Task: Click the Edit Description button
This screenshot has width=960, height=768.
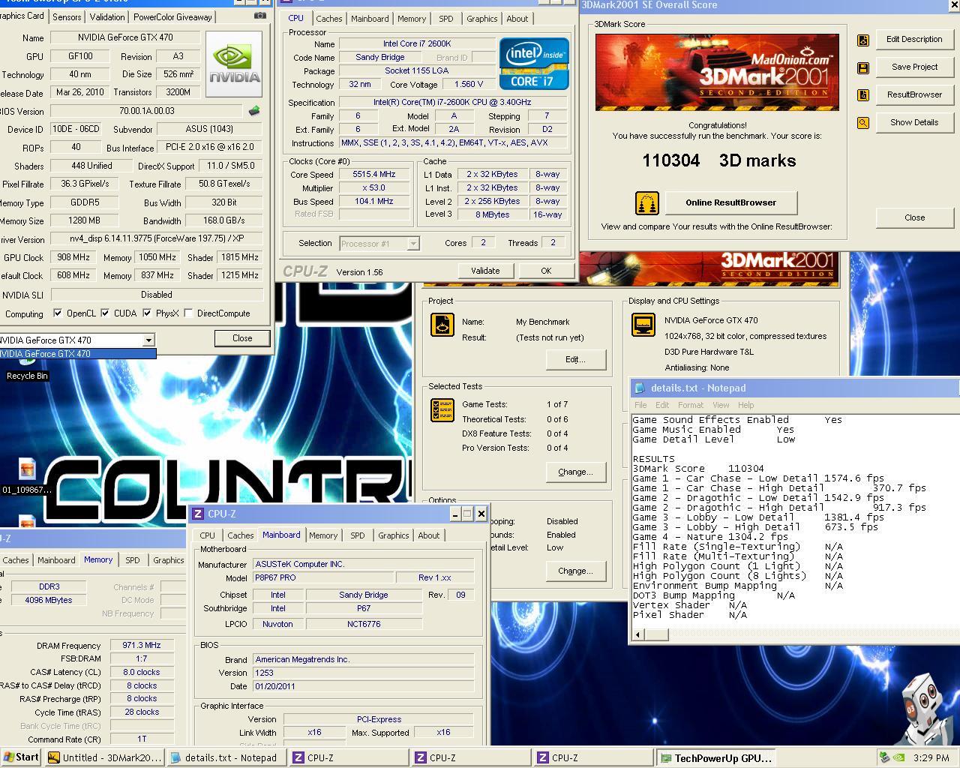Action: [x=914, y=39]
